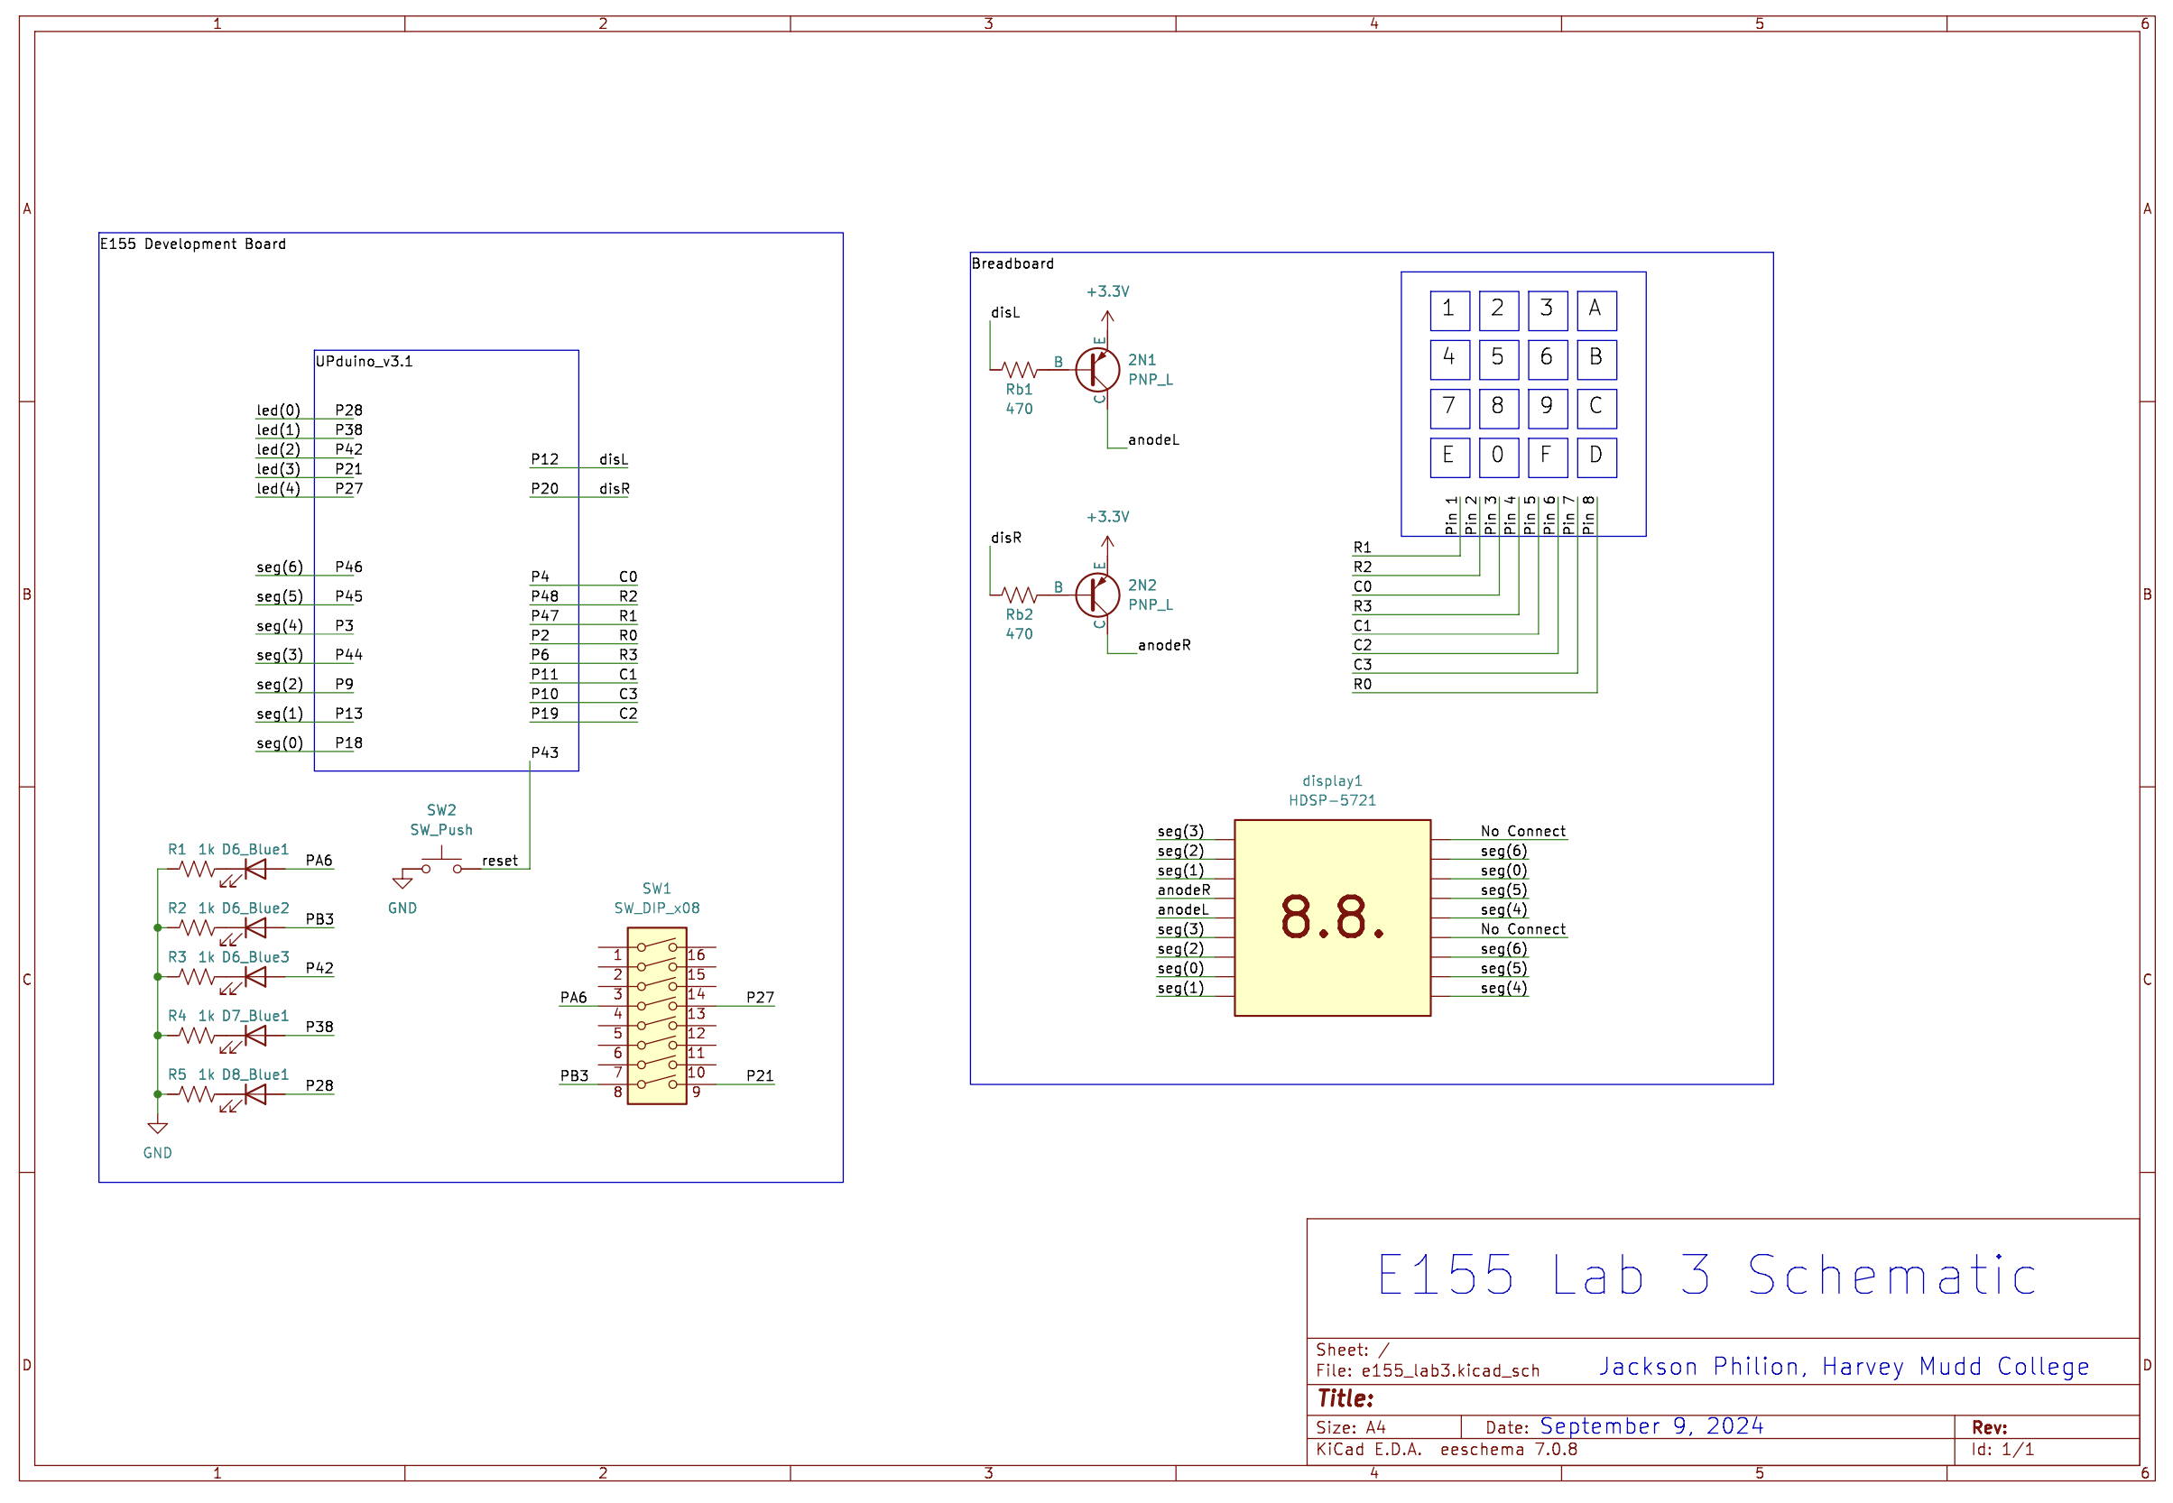Click the 'reset' net label
Screen dimensions: 2173x1503
coord(499,861)
